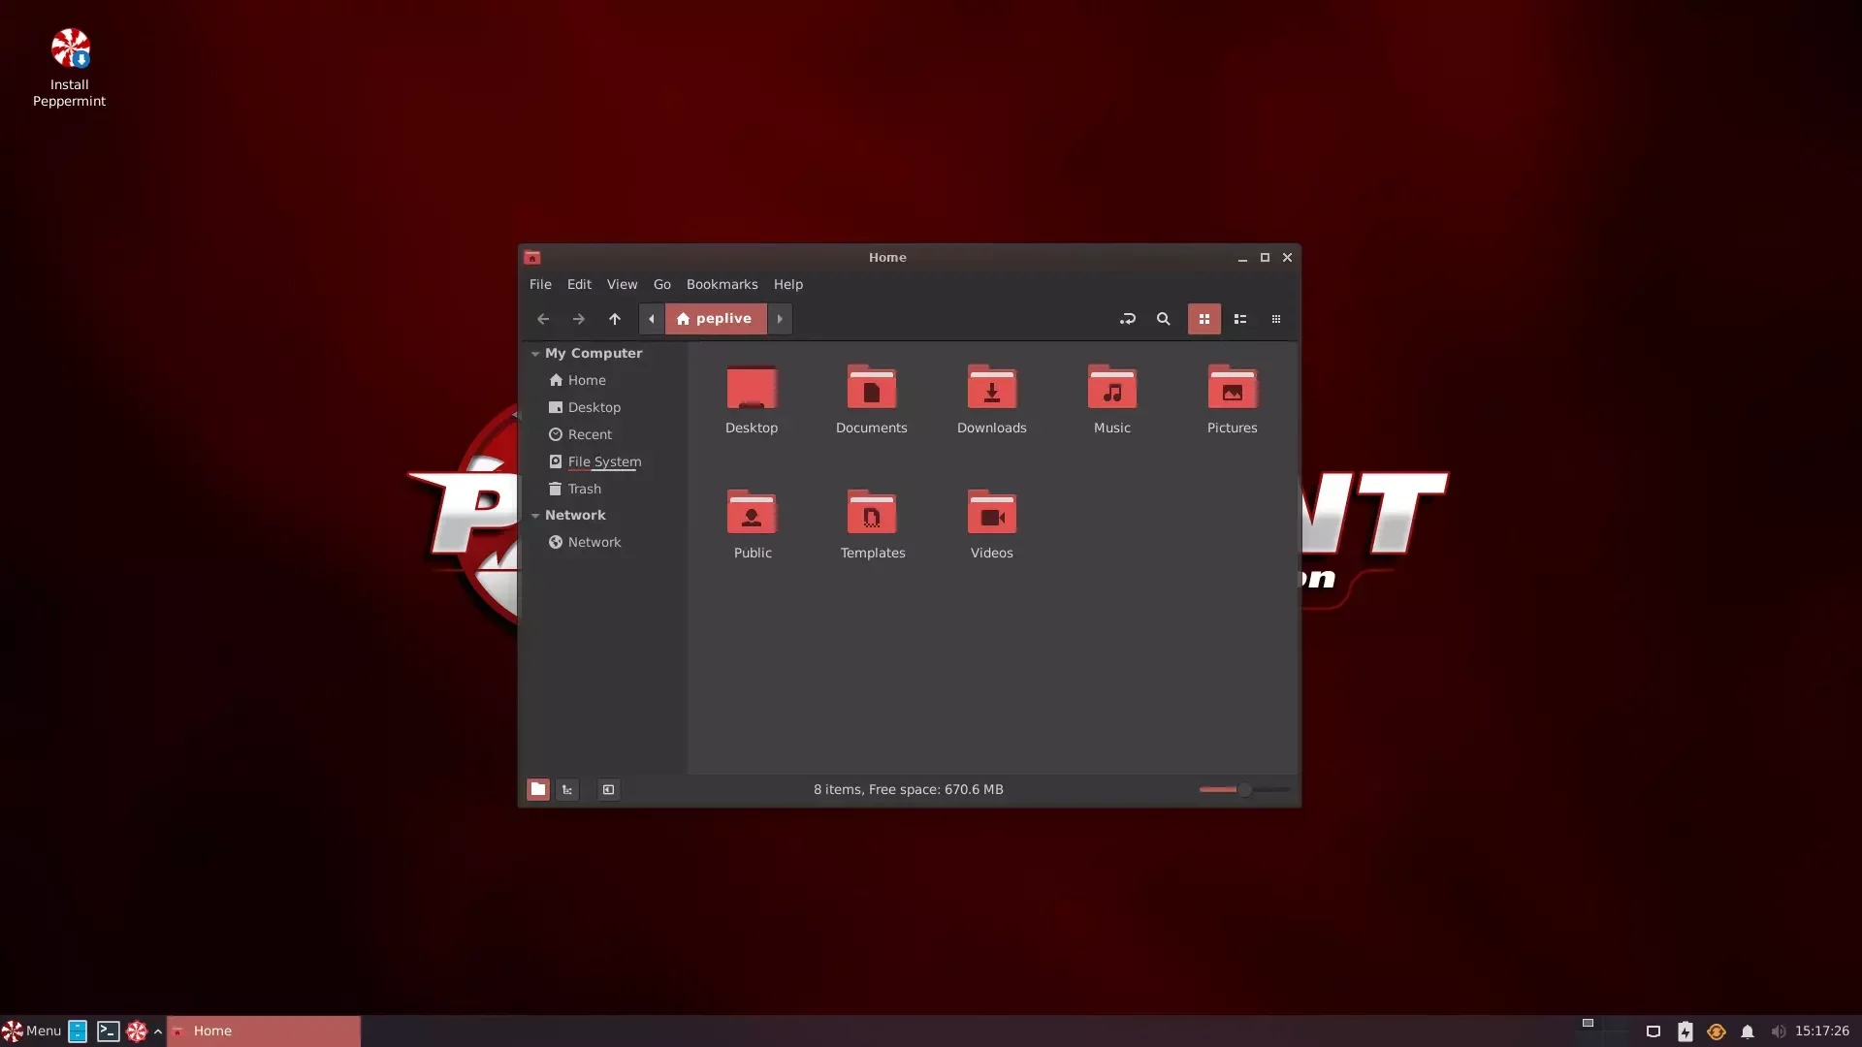Show notifications bell
The height and width of the screenshot is (1047, 1862).
tap(1748, 1032)
